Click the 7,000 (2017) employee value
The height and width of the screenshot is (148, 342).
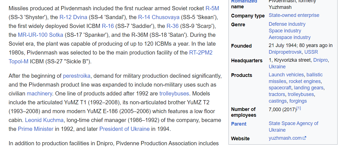click(283, 110)
